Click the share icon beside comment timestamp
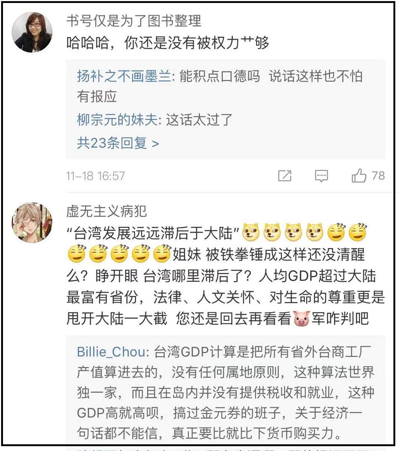399x451 pixels. point(285,176)
